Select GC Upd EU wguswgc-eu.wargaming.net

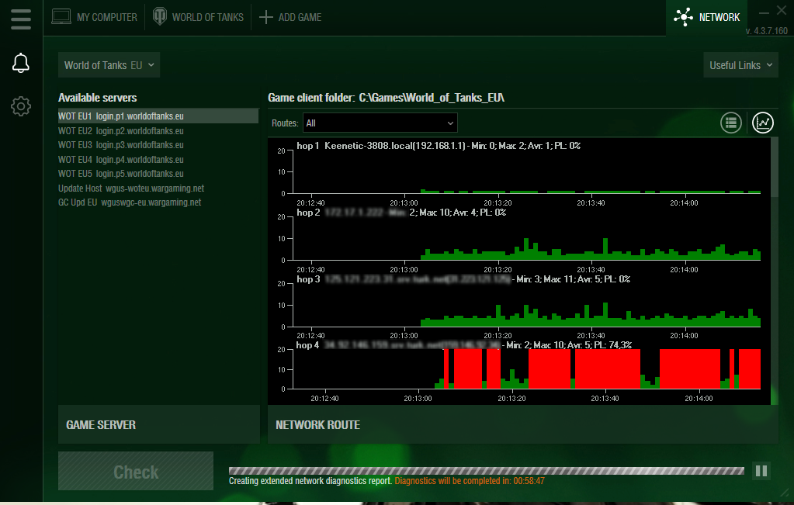coord(158,202)
